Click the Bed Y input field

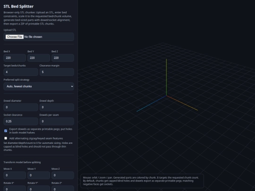click(39, 58)
